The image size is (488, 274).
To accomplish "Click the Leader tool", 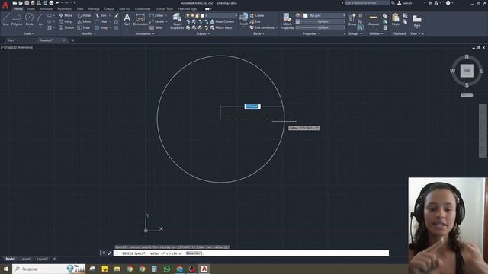I will [x=157, y=21].
